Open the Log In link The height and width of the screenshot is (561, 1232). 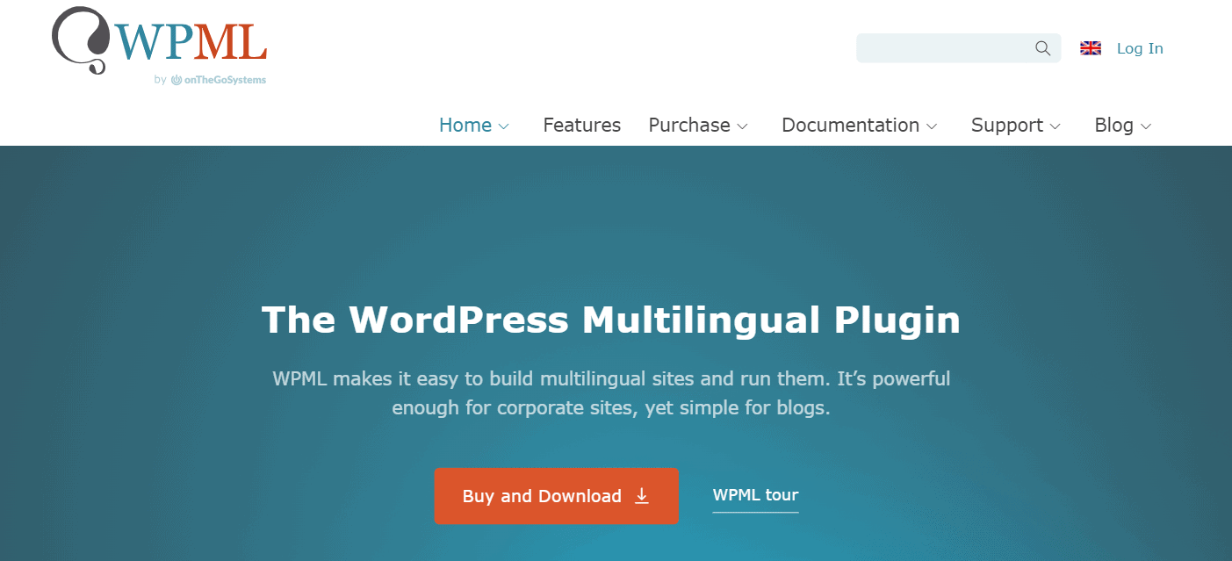click(x=1140, y=48)
